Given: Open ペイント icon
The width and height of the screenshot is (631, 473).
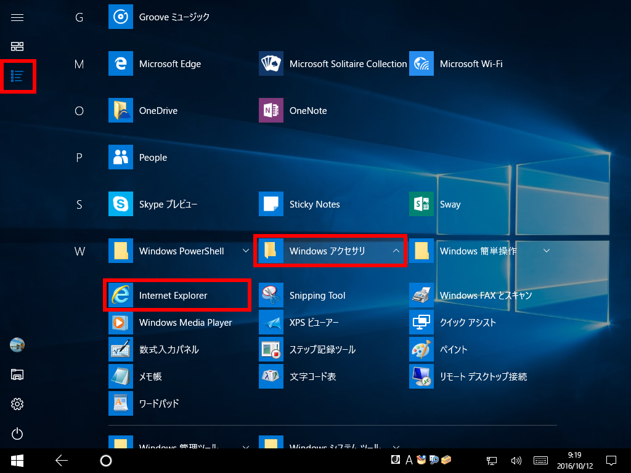Looking at the screenshot, I should (421, 349).
